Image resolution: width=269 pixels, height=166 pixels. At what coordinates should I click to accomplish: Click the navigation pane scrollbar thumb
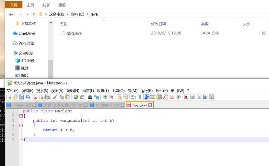(x=51, y=69)
